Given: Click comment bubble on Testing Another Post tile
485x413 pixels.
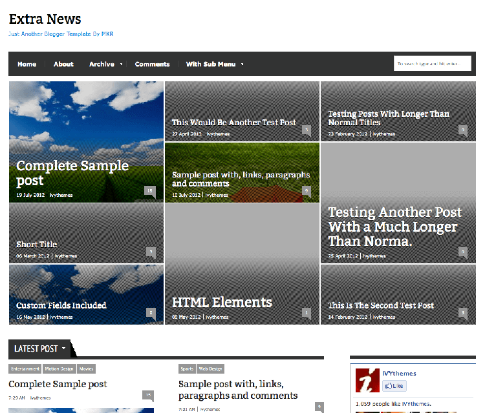Looking at the screenshot, I should point(463,253).
